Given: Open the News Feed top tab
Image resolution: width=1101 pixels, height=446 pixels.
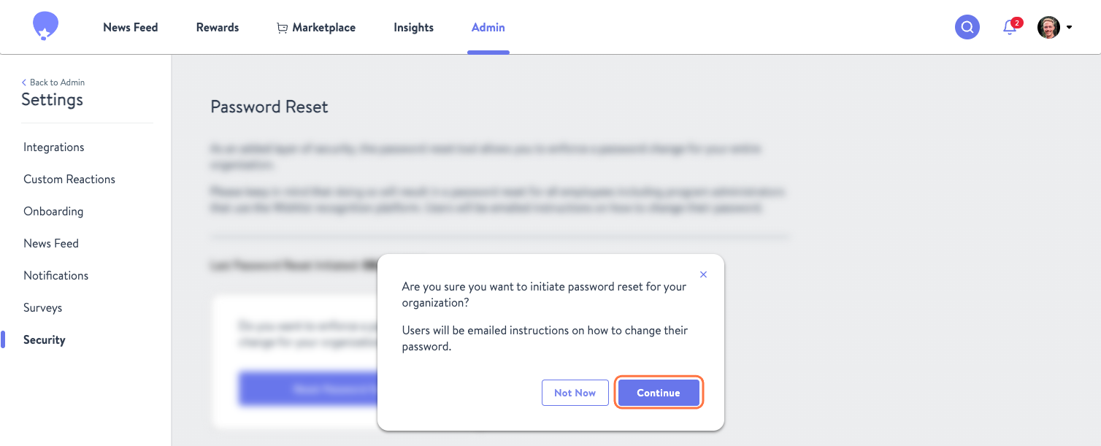Looking at the screenshot, I should pos(131,28).
